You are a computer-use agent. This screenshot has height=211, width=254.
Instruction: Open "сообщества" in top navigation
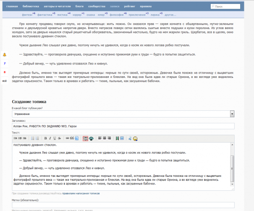(x=97, y=7)
